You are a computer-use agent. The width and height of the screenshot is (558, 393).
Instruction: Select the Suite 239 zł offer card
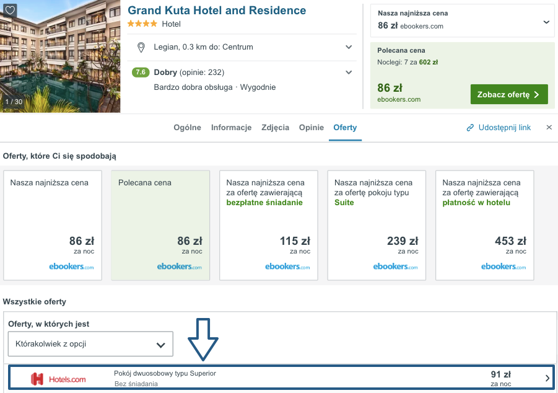pos(377,225)
